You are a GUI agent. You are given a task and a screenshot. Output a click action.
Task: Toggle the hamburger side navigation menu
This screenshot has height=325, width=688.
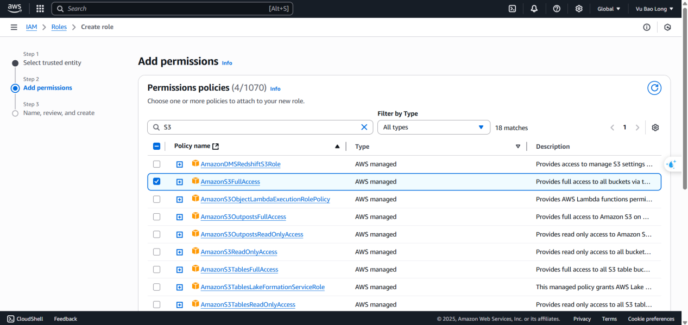pyautogui.click(x=14, y=27)
